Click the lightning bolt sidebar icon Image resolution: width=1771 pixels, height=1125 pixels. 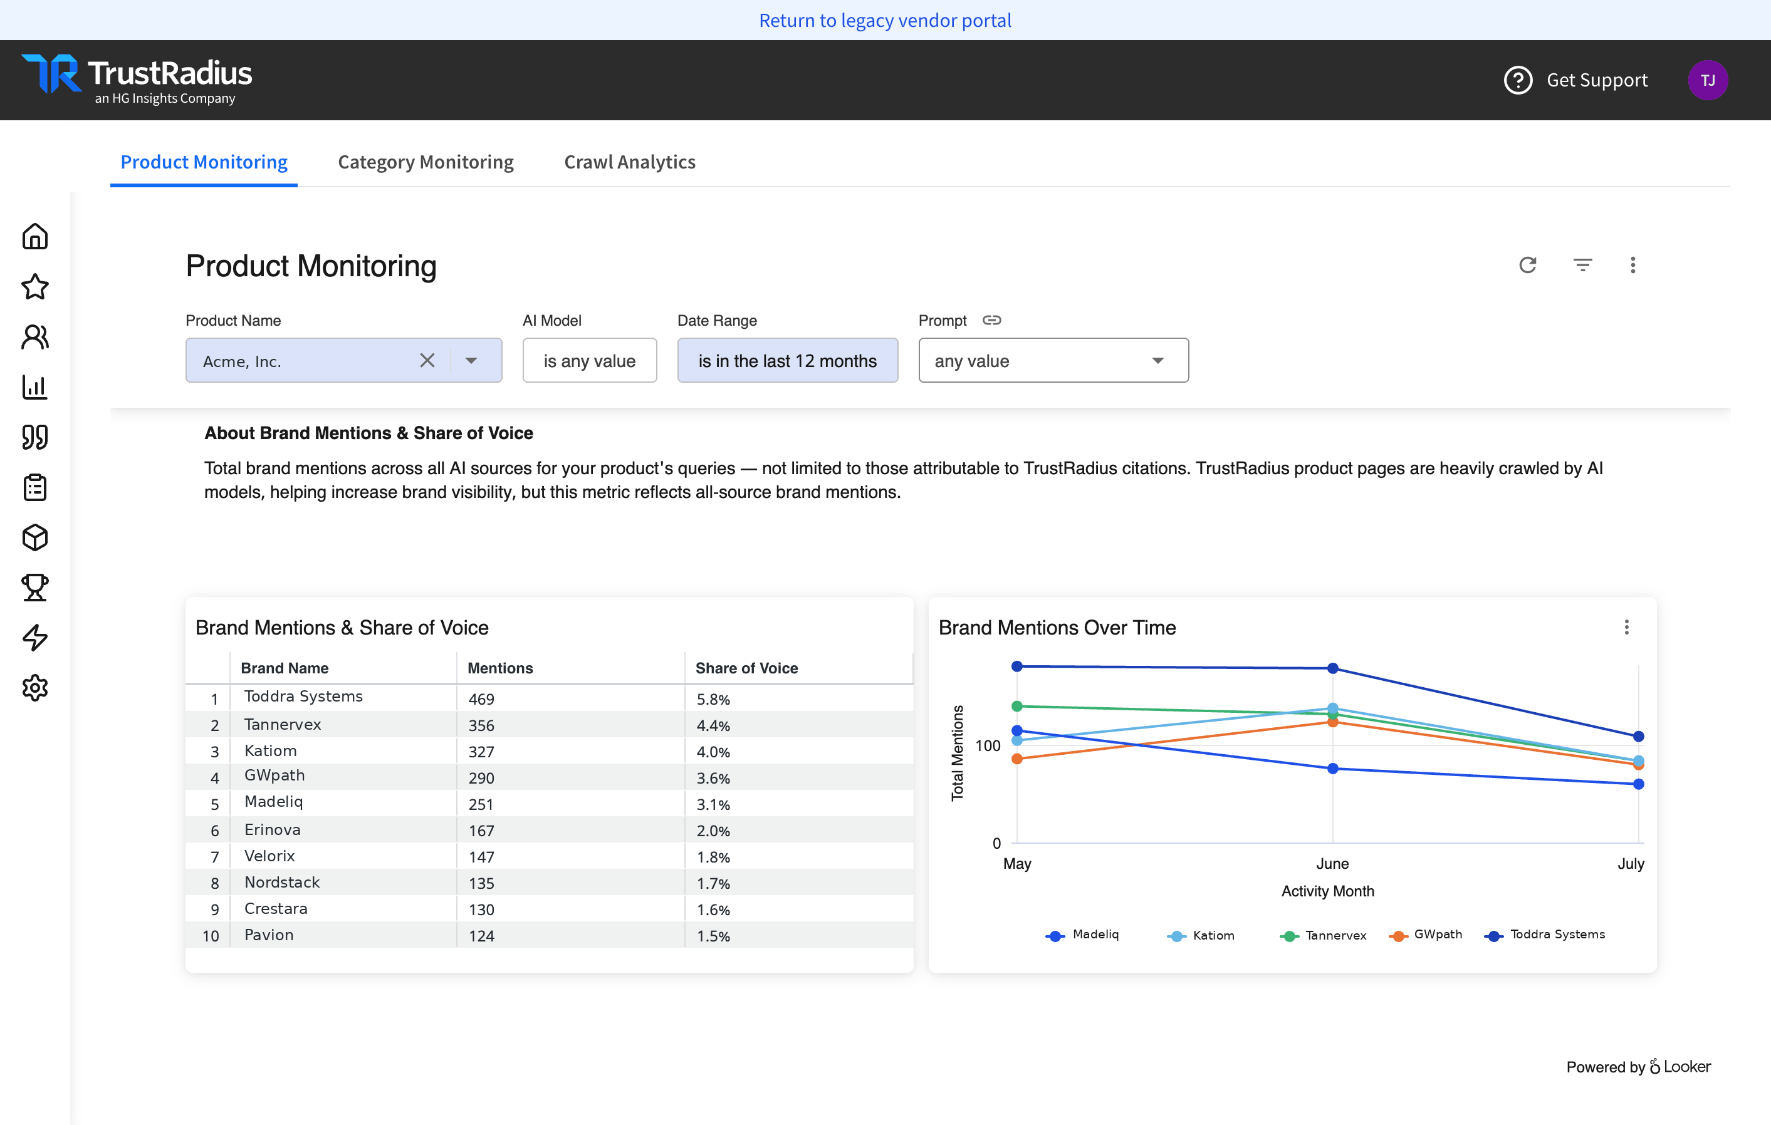coord(34,638)
